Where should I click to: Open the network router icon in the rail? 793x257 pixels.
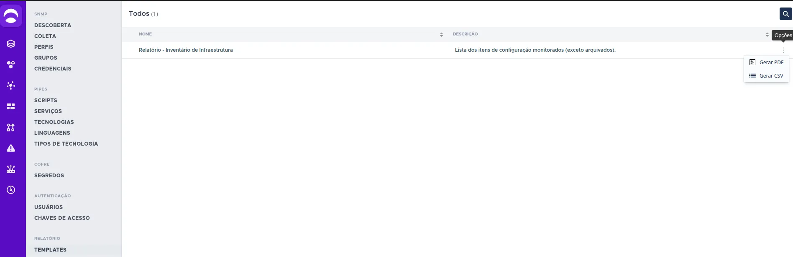click(x=11, y=169)
